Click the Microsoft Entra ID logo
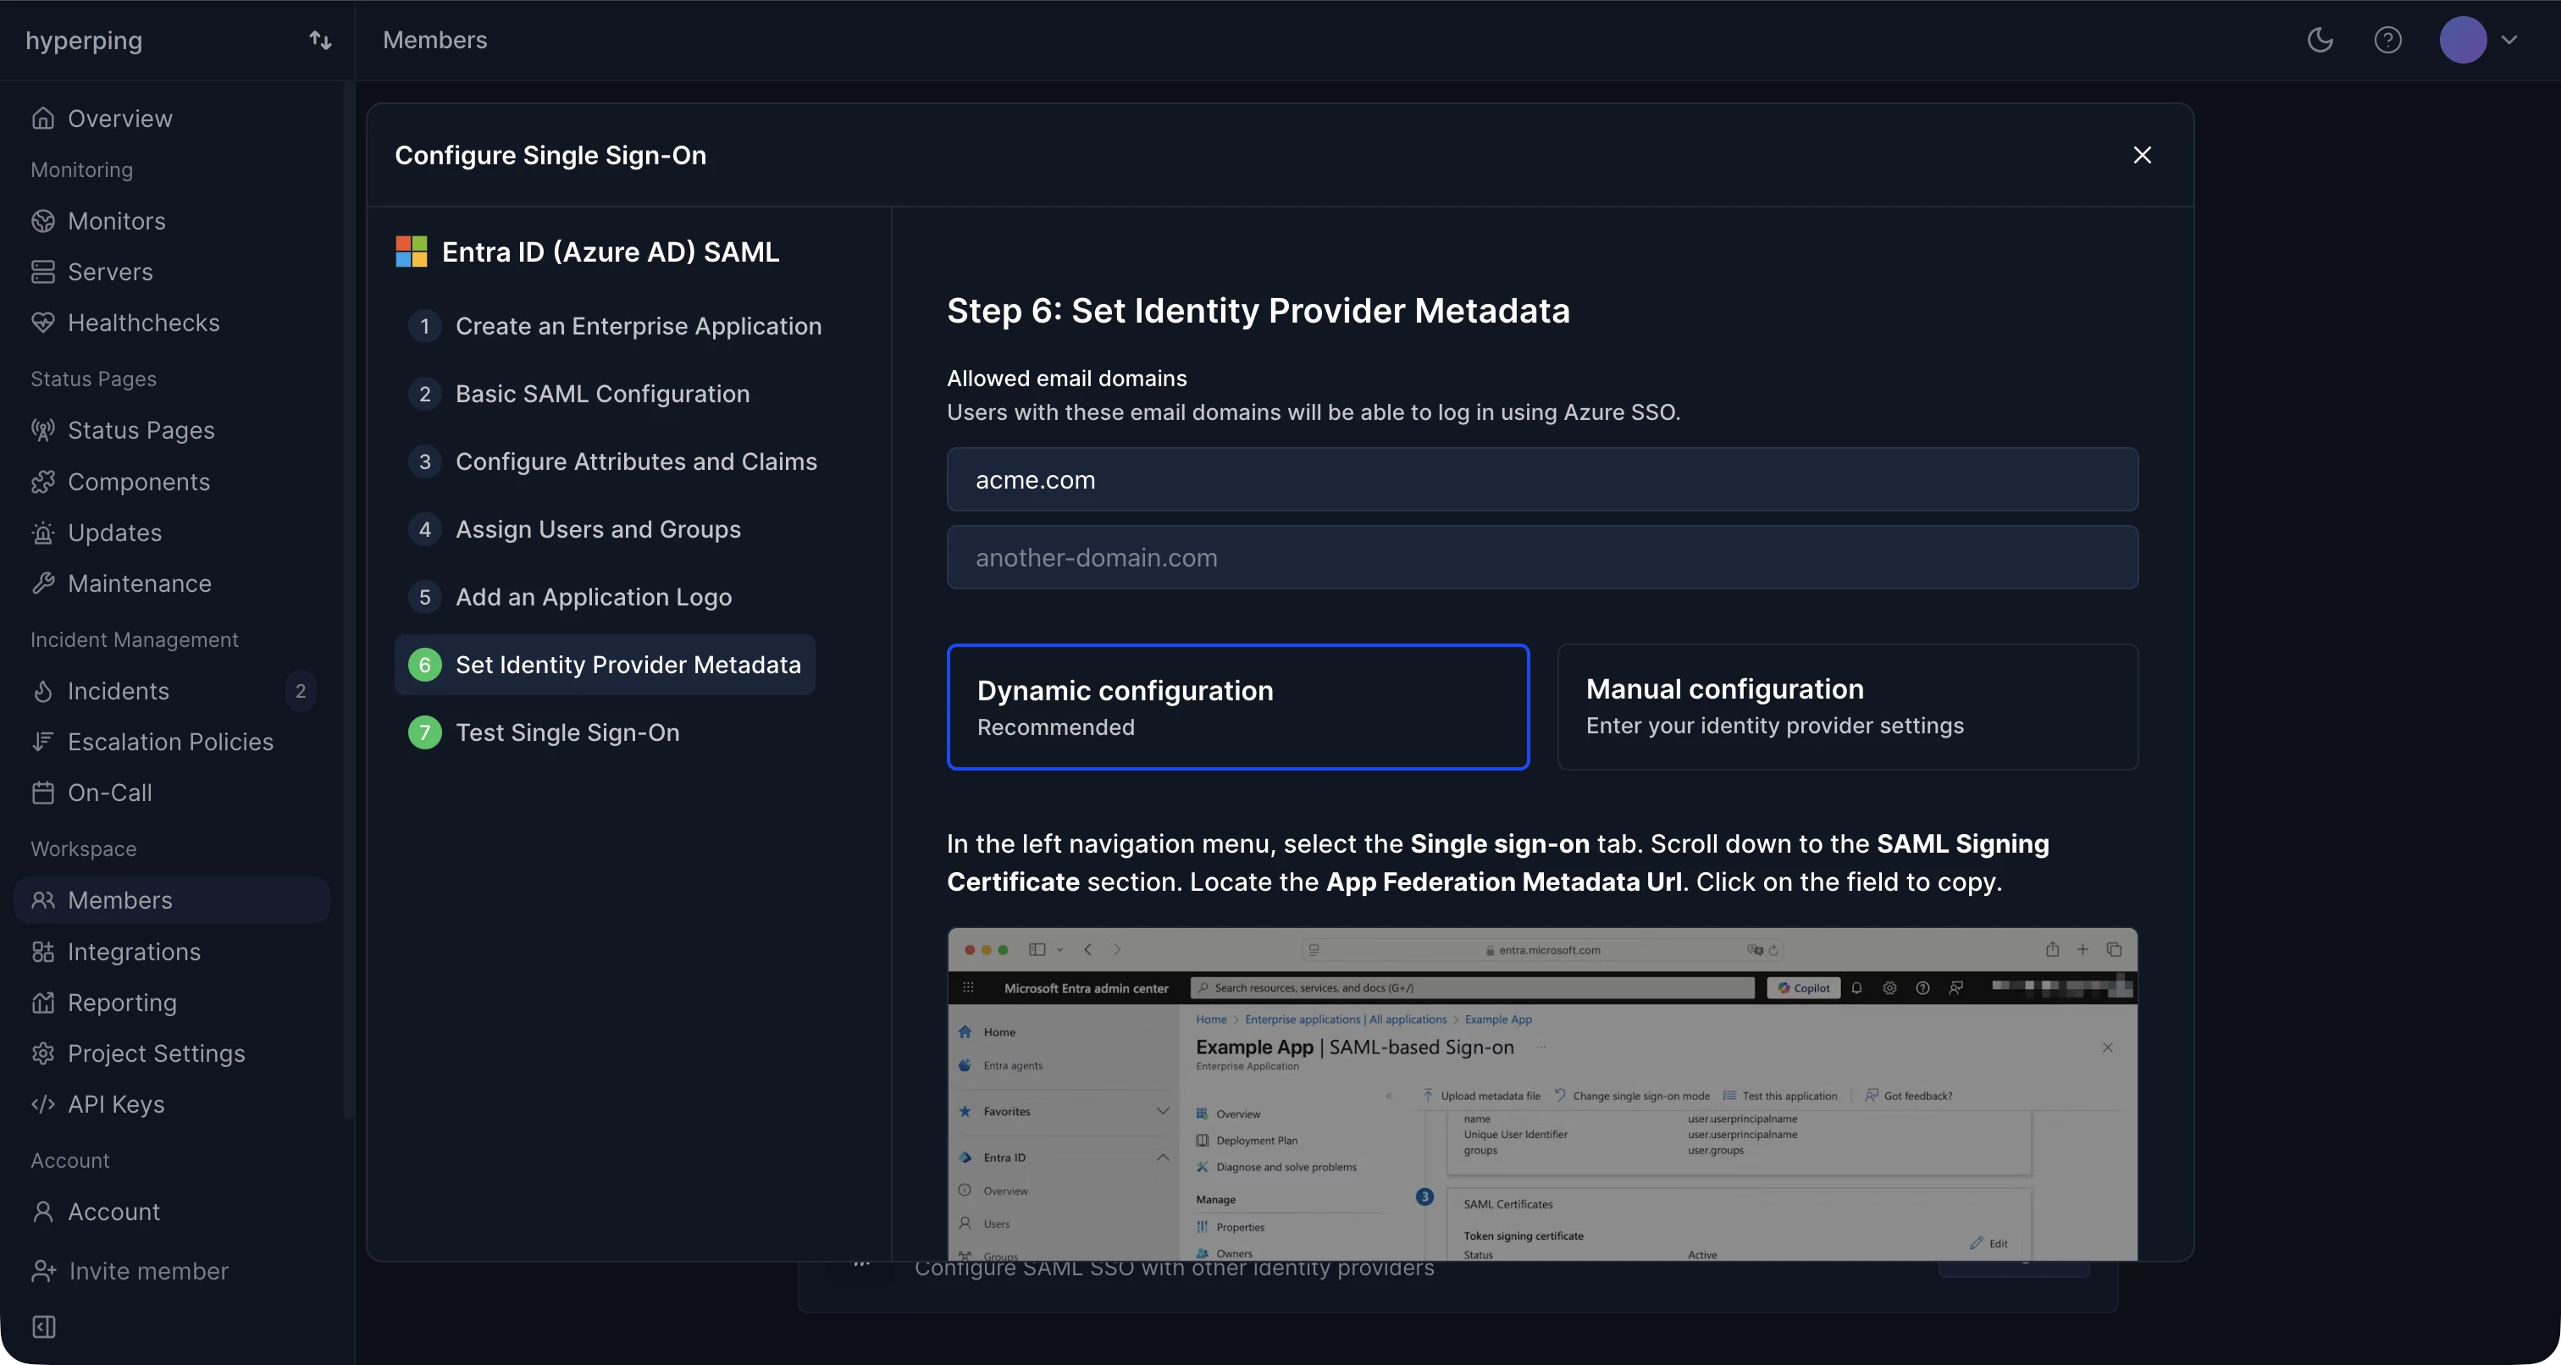The image size is (2561, 1365). coord(411,251)
